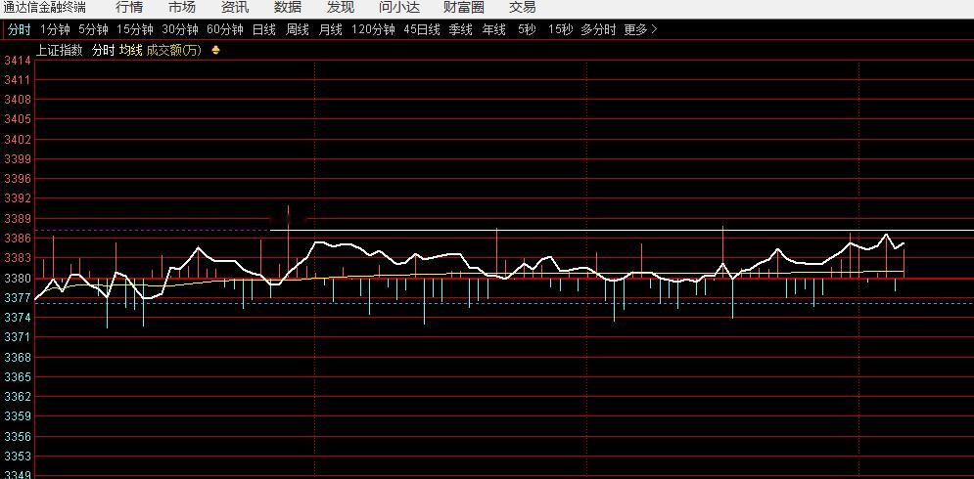Switch to 日线 daily chart
This screenshot has width=974, height=479.
264,29
